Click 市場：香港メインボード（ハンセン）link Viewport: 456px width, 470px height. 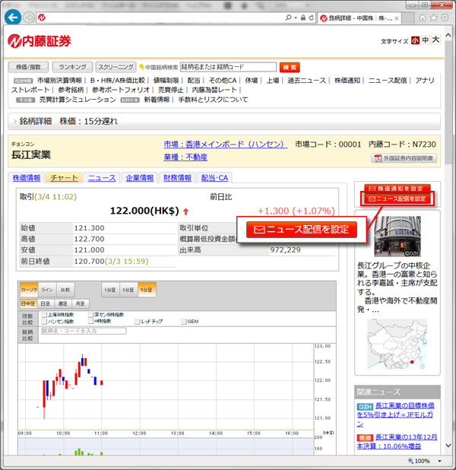click(226, 144)
